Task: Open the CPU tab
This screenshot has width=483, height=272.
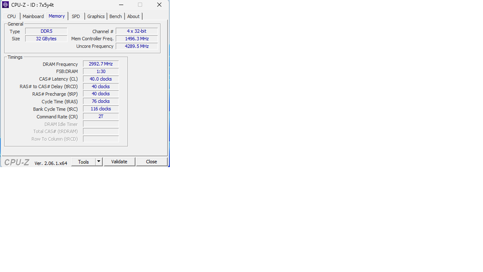Action: tap(11, 16)
